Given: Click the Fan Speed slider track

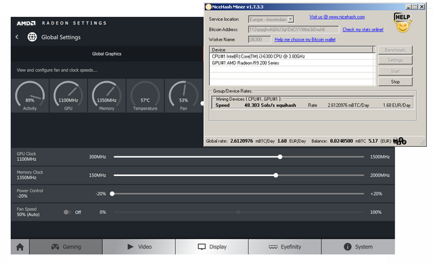Looking at the screenshot, I should point(239,212).
